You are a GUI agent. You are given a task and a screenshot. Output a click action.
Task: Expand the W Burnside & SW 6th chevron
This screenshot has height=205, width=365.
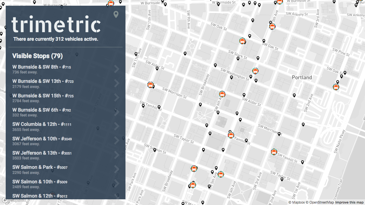(116, 112)
